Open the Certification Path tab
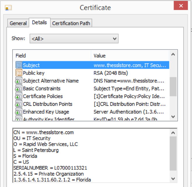Screen dimensions: 192x187 click(x=71, y=23)
